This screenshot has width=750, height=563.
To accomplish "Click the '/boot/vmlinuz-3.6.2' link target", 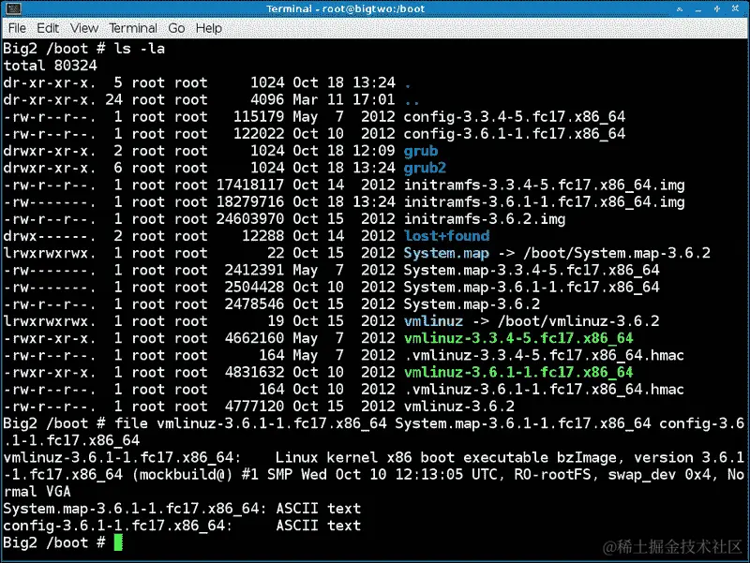I will point(578,321).
